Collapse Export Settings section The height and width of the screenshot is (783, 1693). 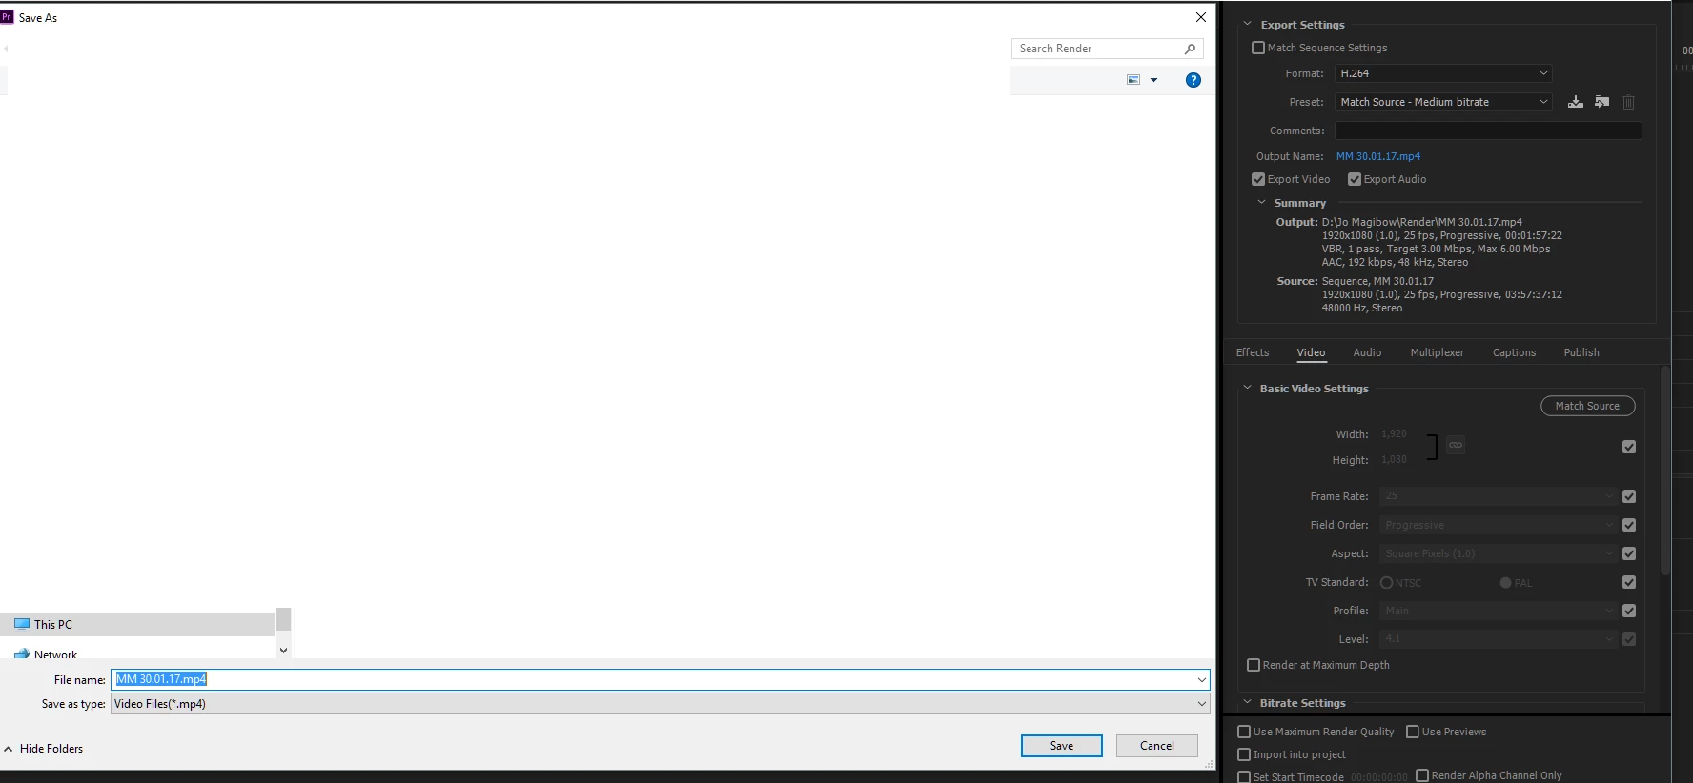(1247, 24)
